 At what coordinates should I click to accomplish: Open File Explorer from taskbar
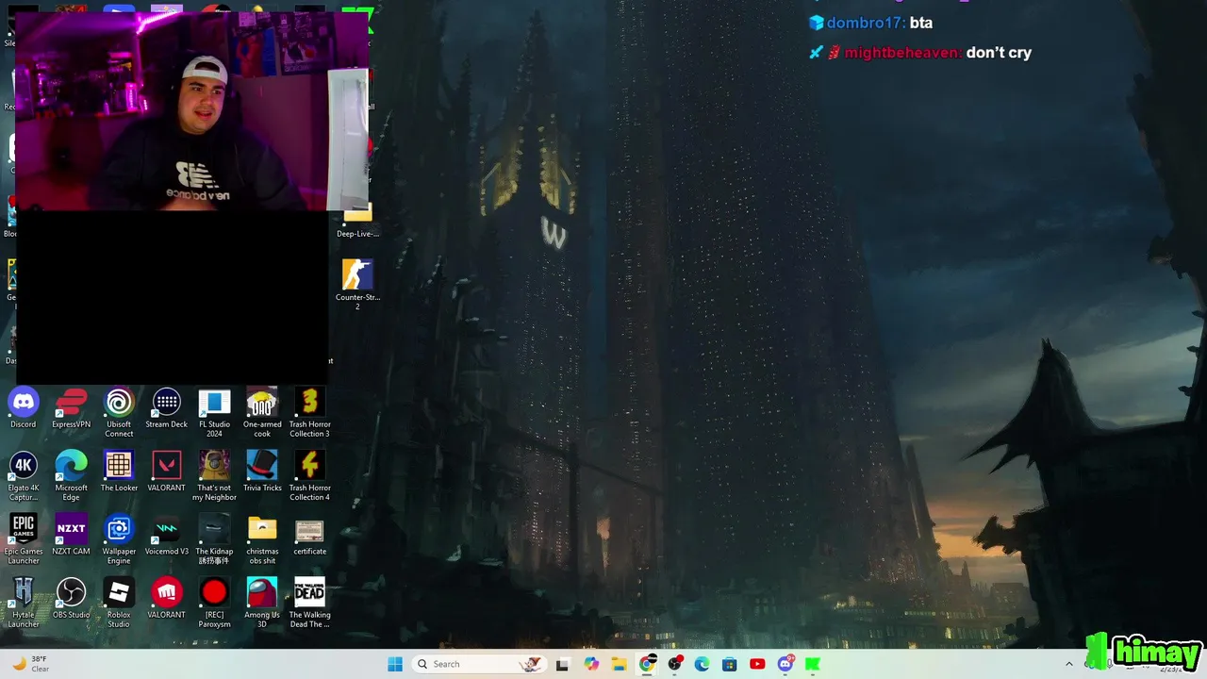click(619, 664)
